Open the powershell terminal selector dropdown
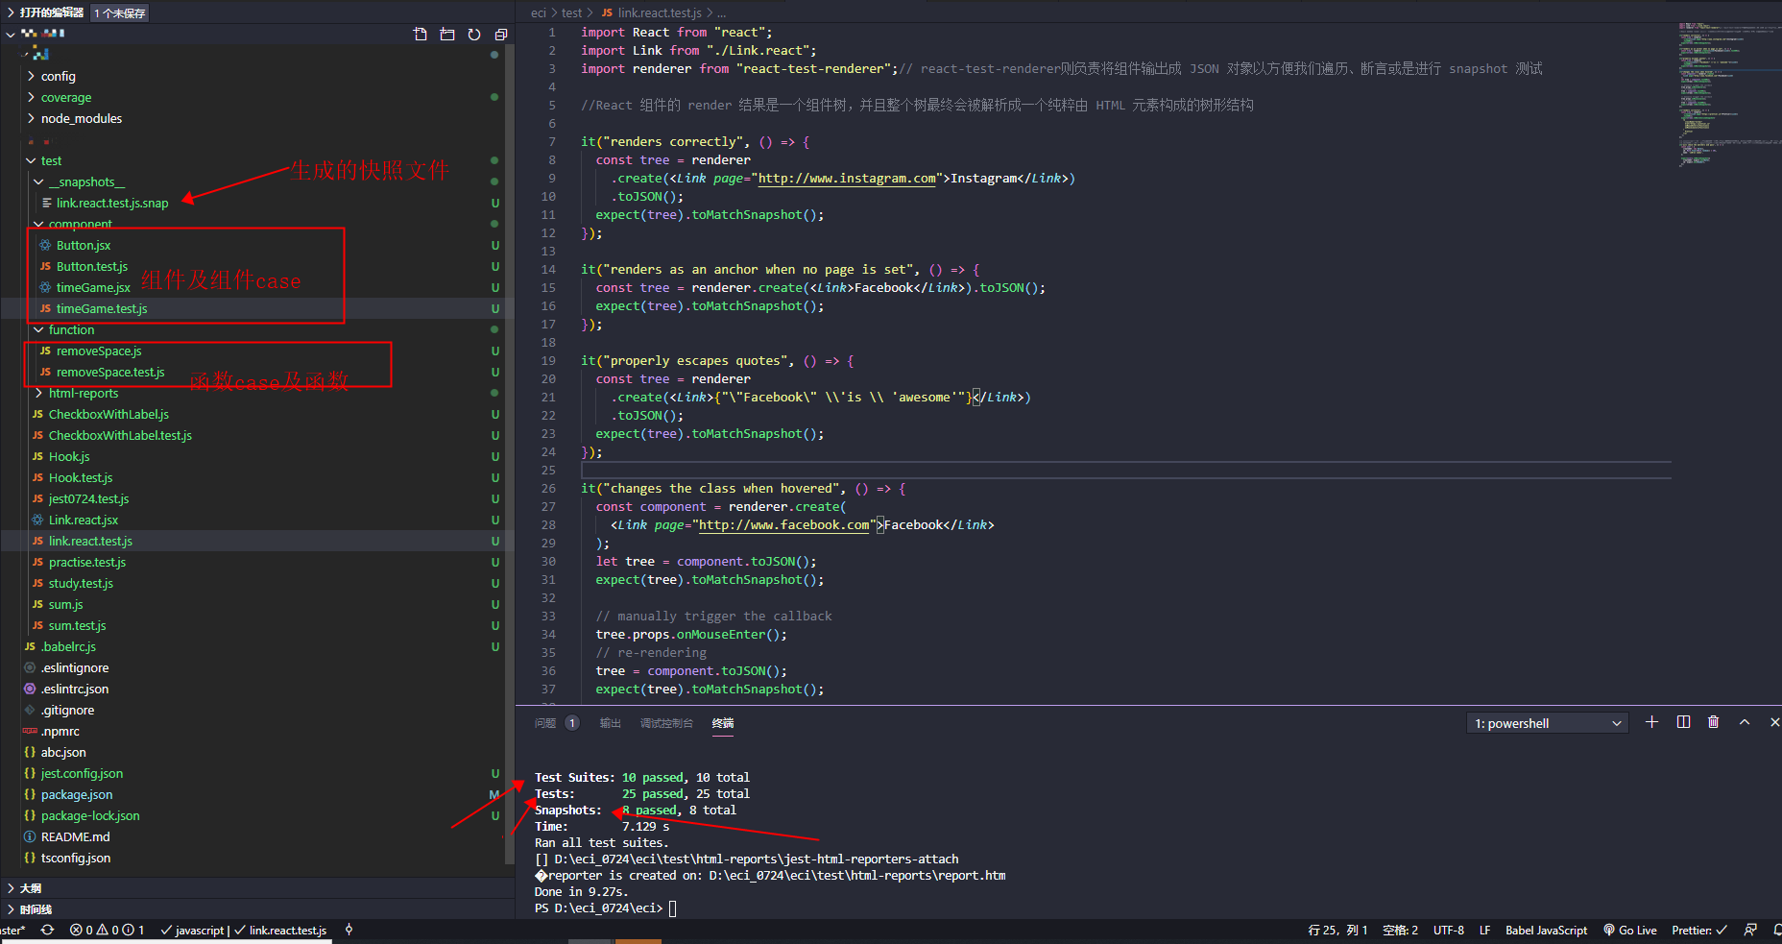Viewport: 1782px width, 944px height. pos(1548,723)
